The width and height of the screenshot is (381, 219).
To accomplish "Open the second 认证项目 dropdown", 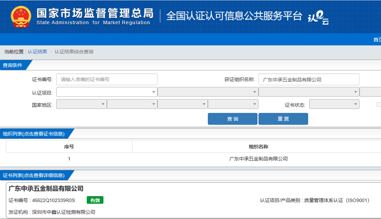I will pyautogui.click(x=207, y=92).
